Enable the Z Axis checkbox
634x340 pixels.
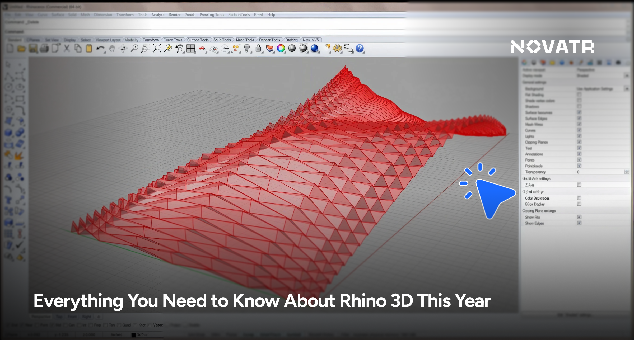point(579,185)
